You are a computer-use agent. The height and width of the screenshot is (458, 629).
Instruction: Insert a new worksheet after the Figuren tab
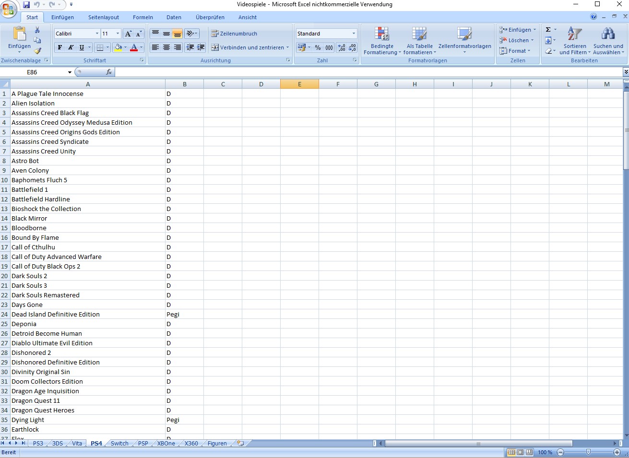(240, 443)
